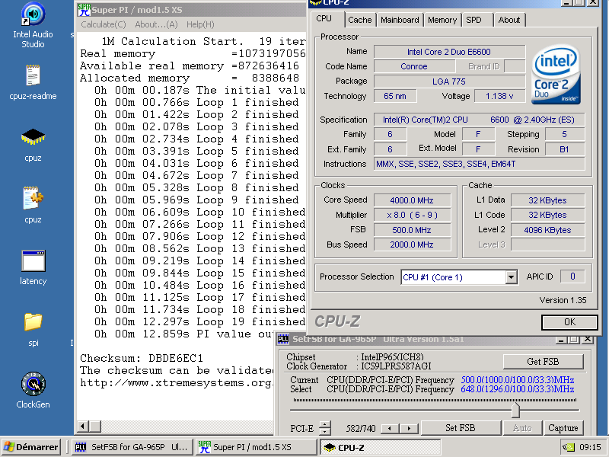The image size is (609, 457).
Task: Click the FSB value 500.0 MHz
Action: tap(412, 230)
